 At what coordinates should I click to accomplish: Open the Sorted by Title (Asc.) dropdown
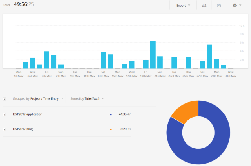tap(87, 99)
